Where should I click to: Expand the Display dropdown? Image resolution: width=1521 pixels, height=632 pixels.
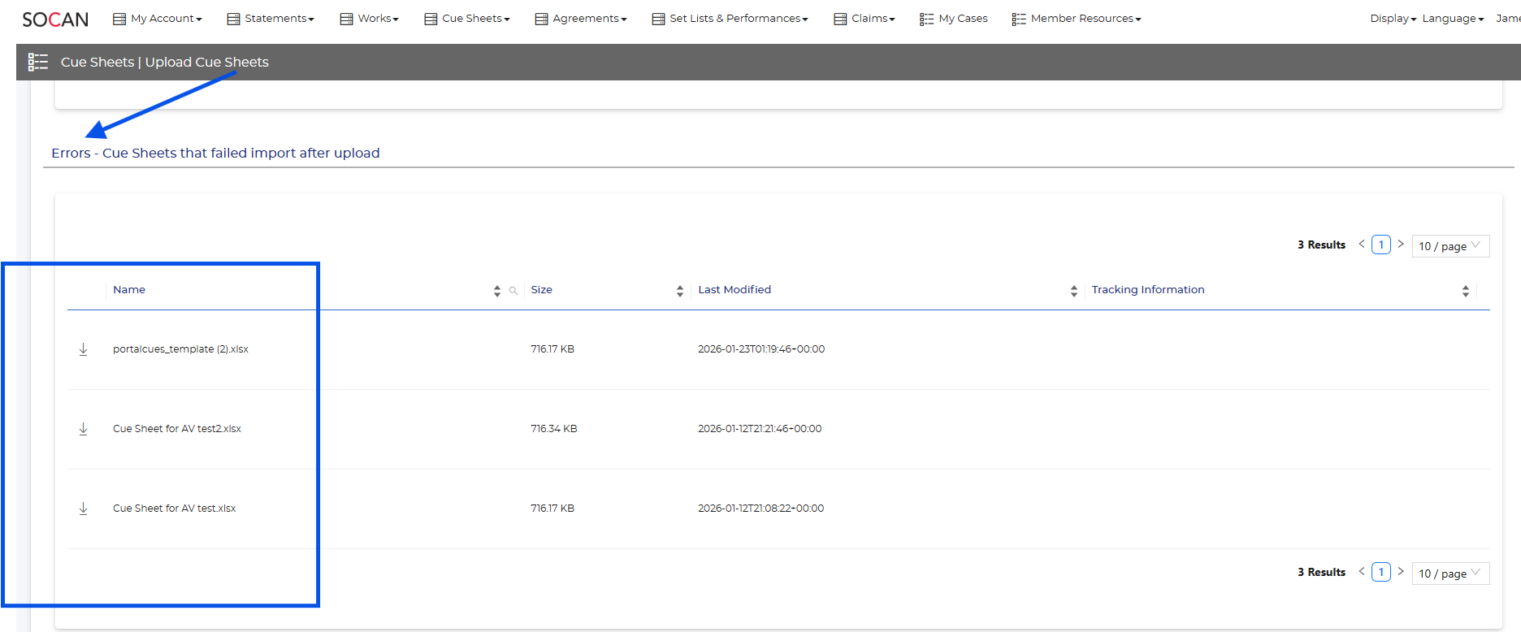[x=1393, y=19]
